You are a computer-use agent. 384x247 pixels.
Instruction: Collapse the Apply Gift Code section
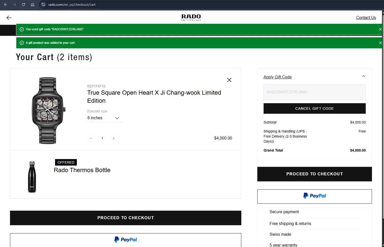point(364,76)
